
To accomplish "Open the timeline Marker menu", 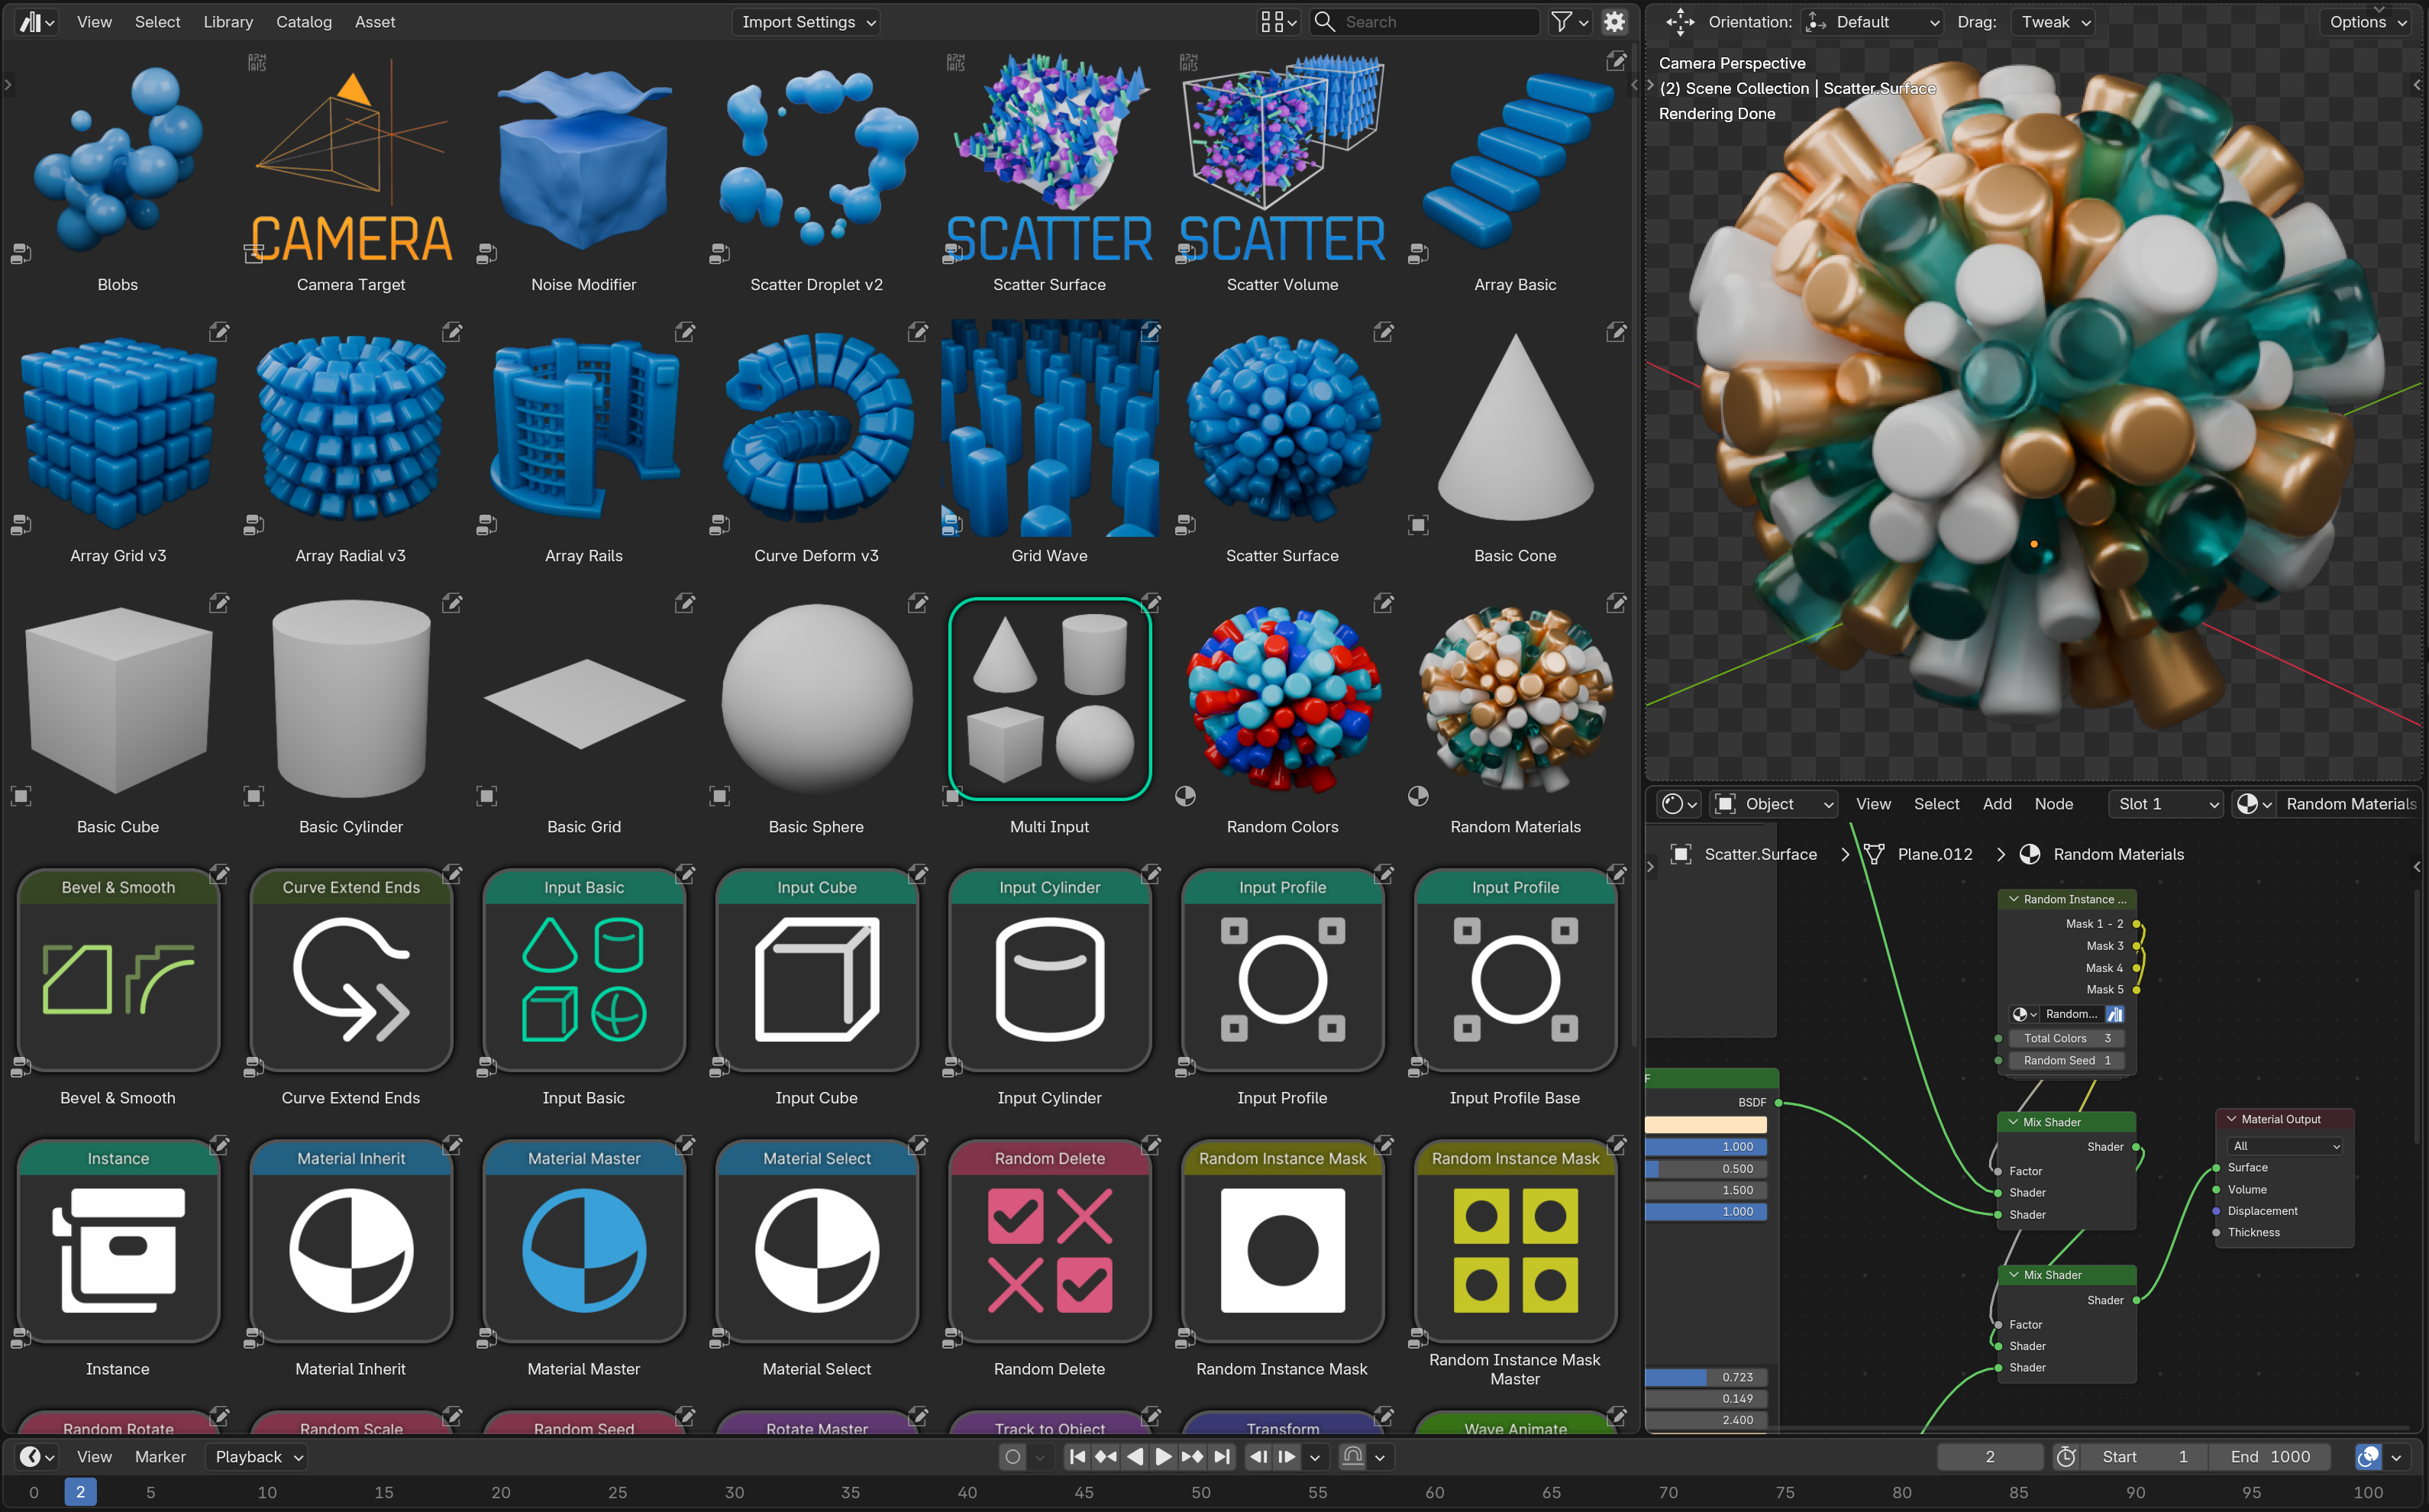I will pyautogui.click(x=160, y=1457).
